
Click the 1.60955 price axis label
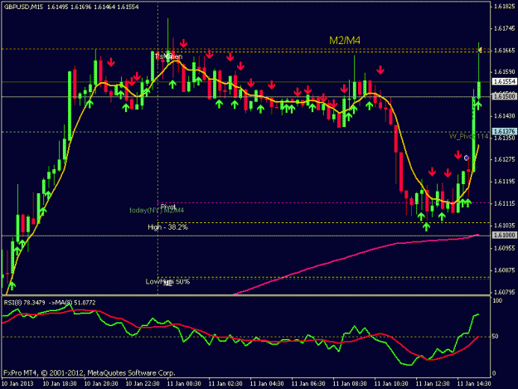click(505, 248)
